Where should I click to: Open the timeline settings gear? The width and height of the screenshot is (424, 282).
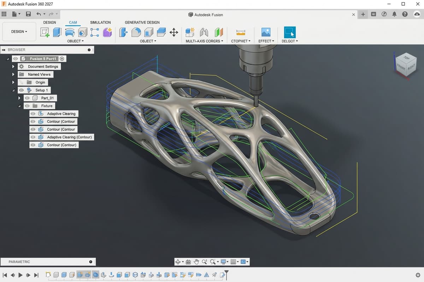coord(418,275)
